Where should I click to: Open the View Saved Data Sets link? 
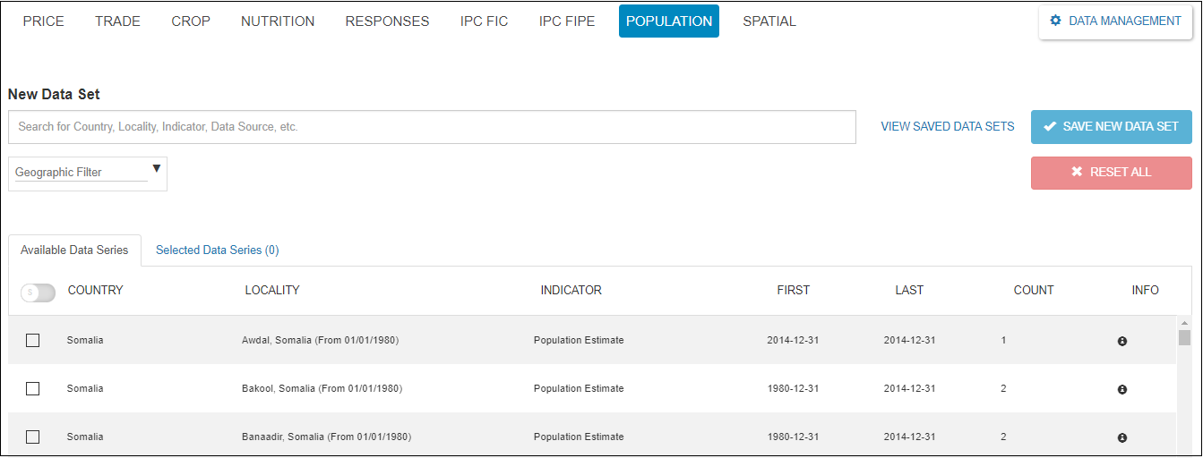pyautogui.click(x=947, y=127)
